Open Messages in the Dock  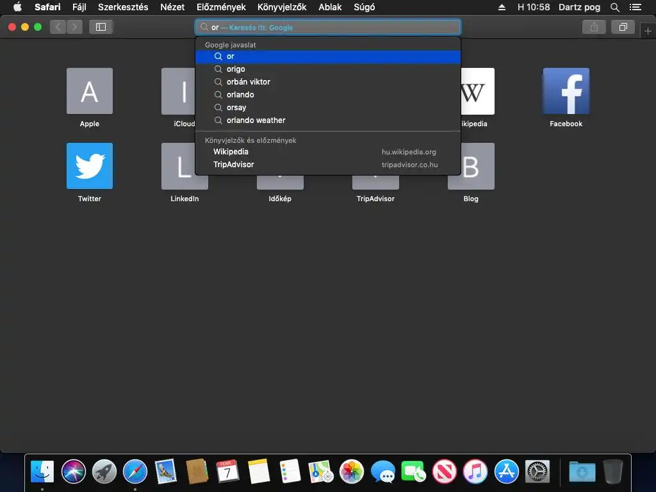click(383, 471)
